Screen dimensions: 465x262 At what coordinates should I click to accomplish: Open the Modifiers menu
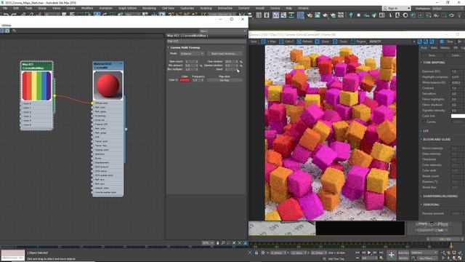(87, 8)
